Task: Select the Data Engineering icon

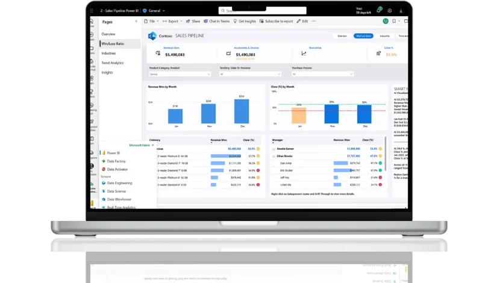Action: tap(104, 183)
